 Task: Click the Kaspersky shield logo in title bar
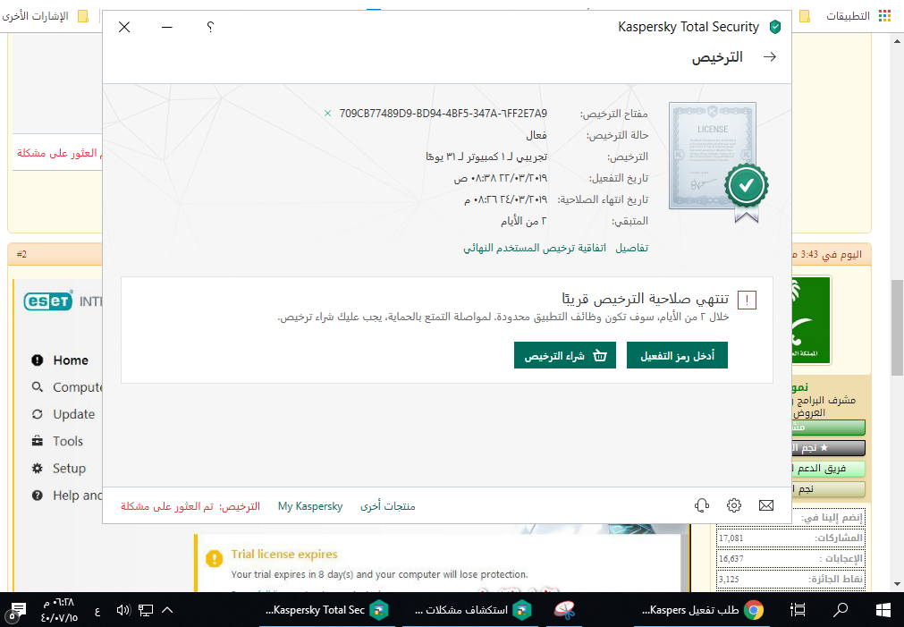click(775, 27)
